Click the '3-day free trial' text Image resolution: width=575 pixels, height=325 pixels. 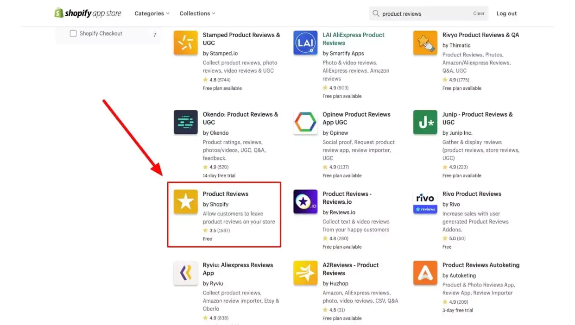(x=458, y=310)
